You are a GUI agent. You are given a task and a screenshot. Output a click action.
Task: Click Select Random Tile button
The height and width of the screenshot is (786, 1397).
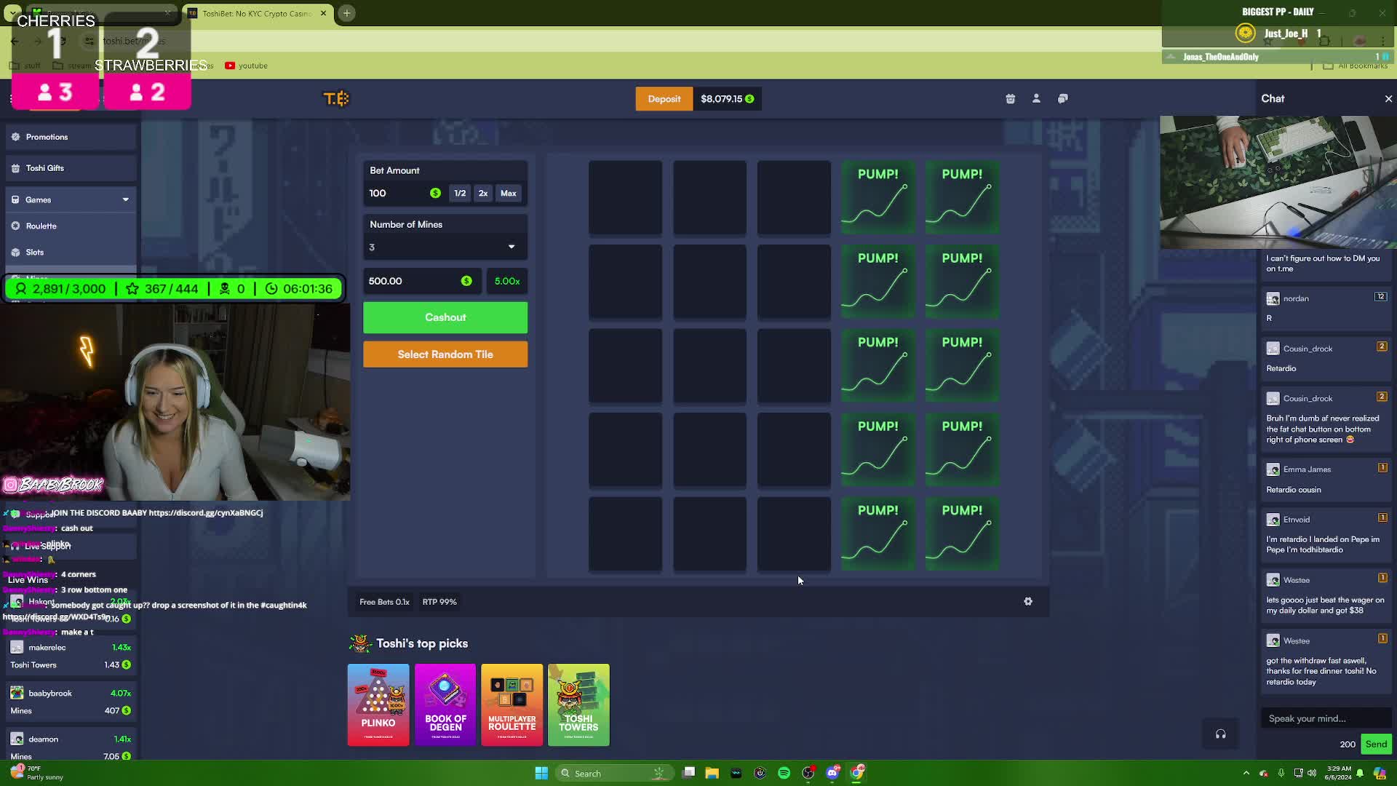[445, 354]
